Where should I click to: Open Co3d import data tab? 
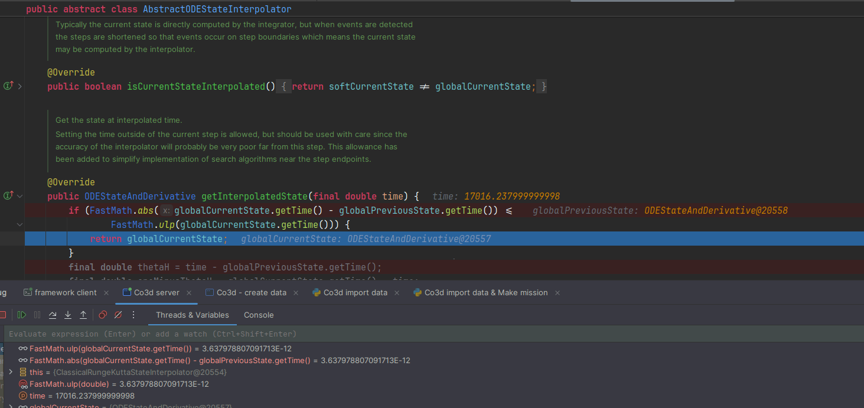tap(356, 292)
